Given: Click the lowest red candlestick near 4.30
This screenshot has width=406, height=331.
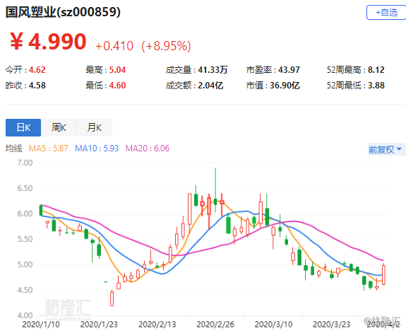Looking at the screenshot, I should click(112, 298).
